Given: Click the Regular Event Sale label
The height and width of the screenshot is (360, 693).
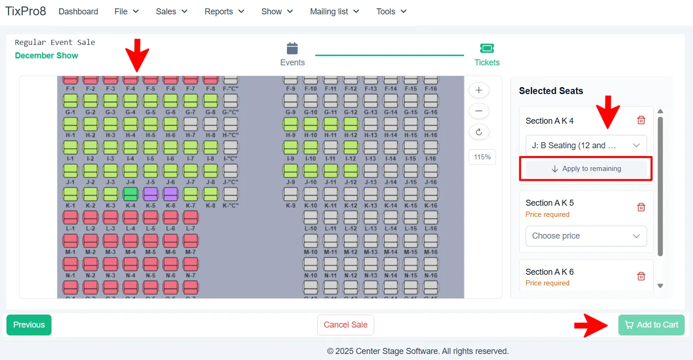Looking at the screenshot, I should (x=55, y=43).
